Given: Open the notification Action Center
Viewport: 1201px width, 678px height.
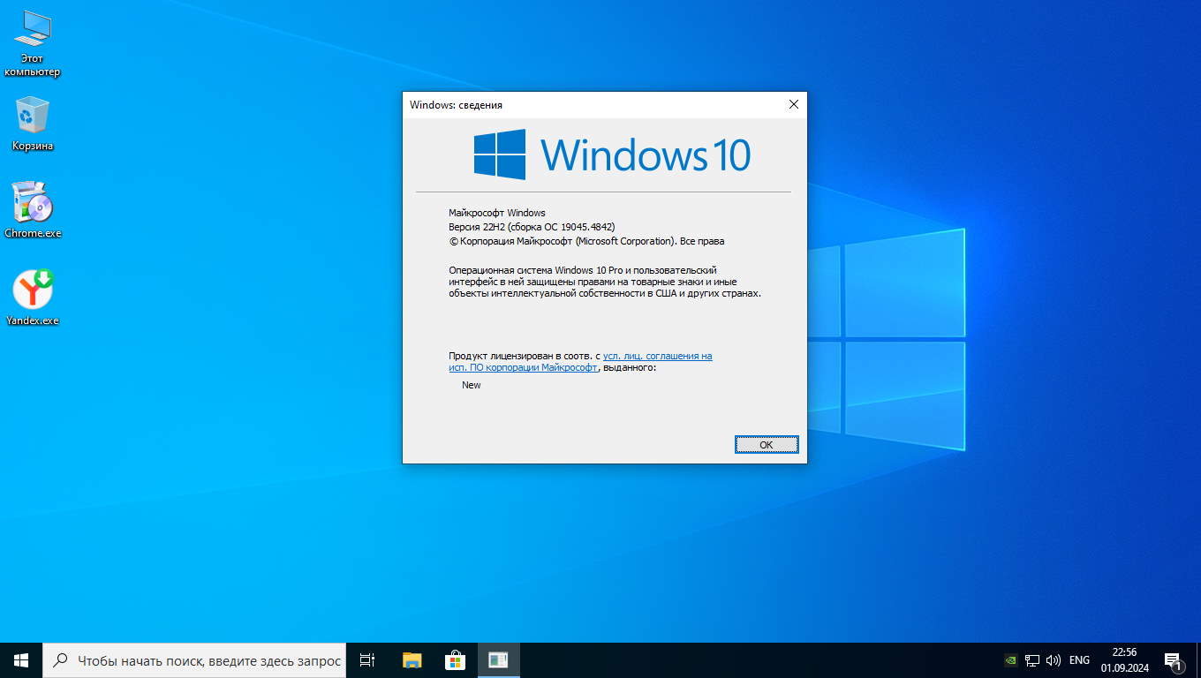Looking at the screenshot, I should click(1174, 660).
